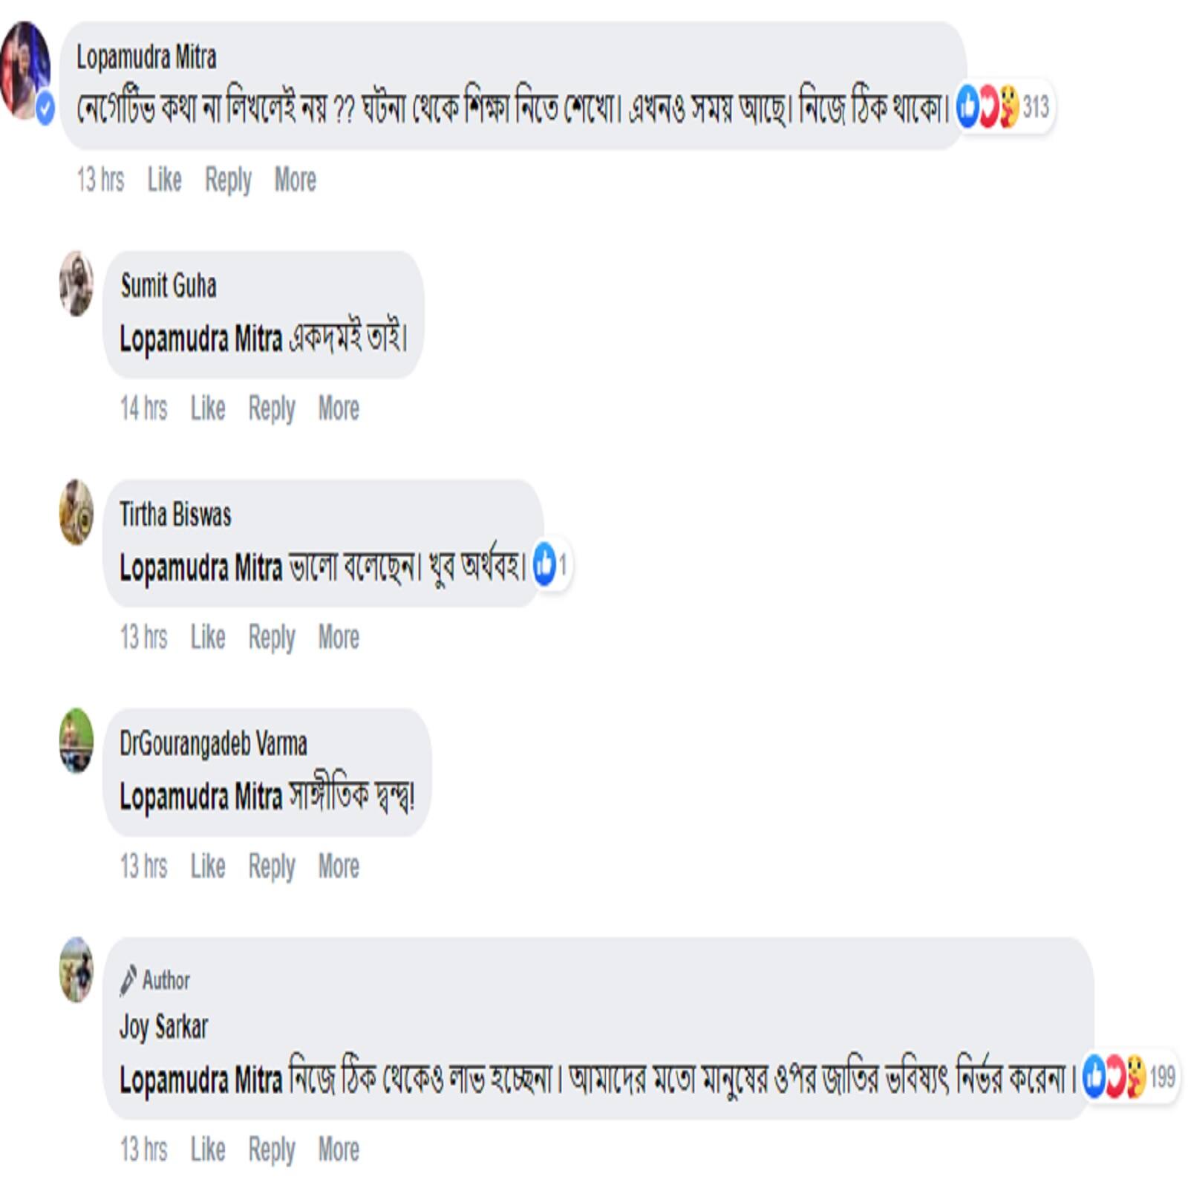This screenshot has height=1188, width=1188.
Task: Open reactions with 199 count
Action: [1129, 1077]
